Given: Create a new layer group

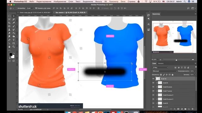Looking at the screenshot, I should [x=185, y=109].
